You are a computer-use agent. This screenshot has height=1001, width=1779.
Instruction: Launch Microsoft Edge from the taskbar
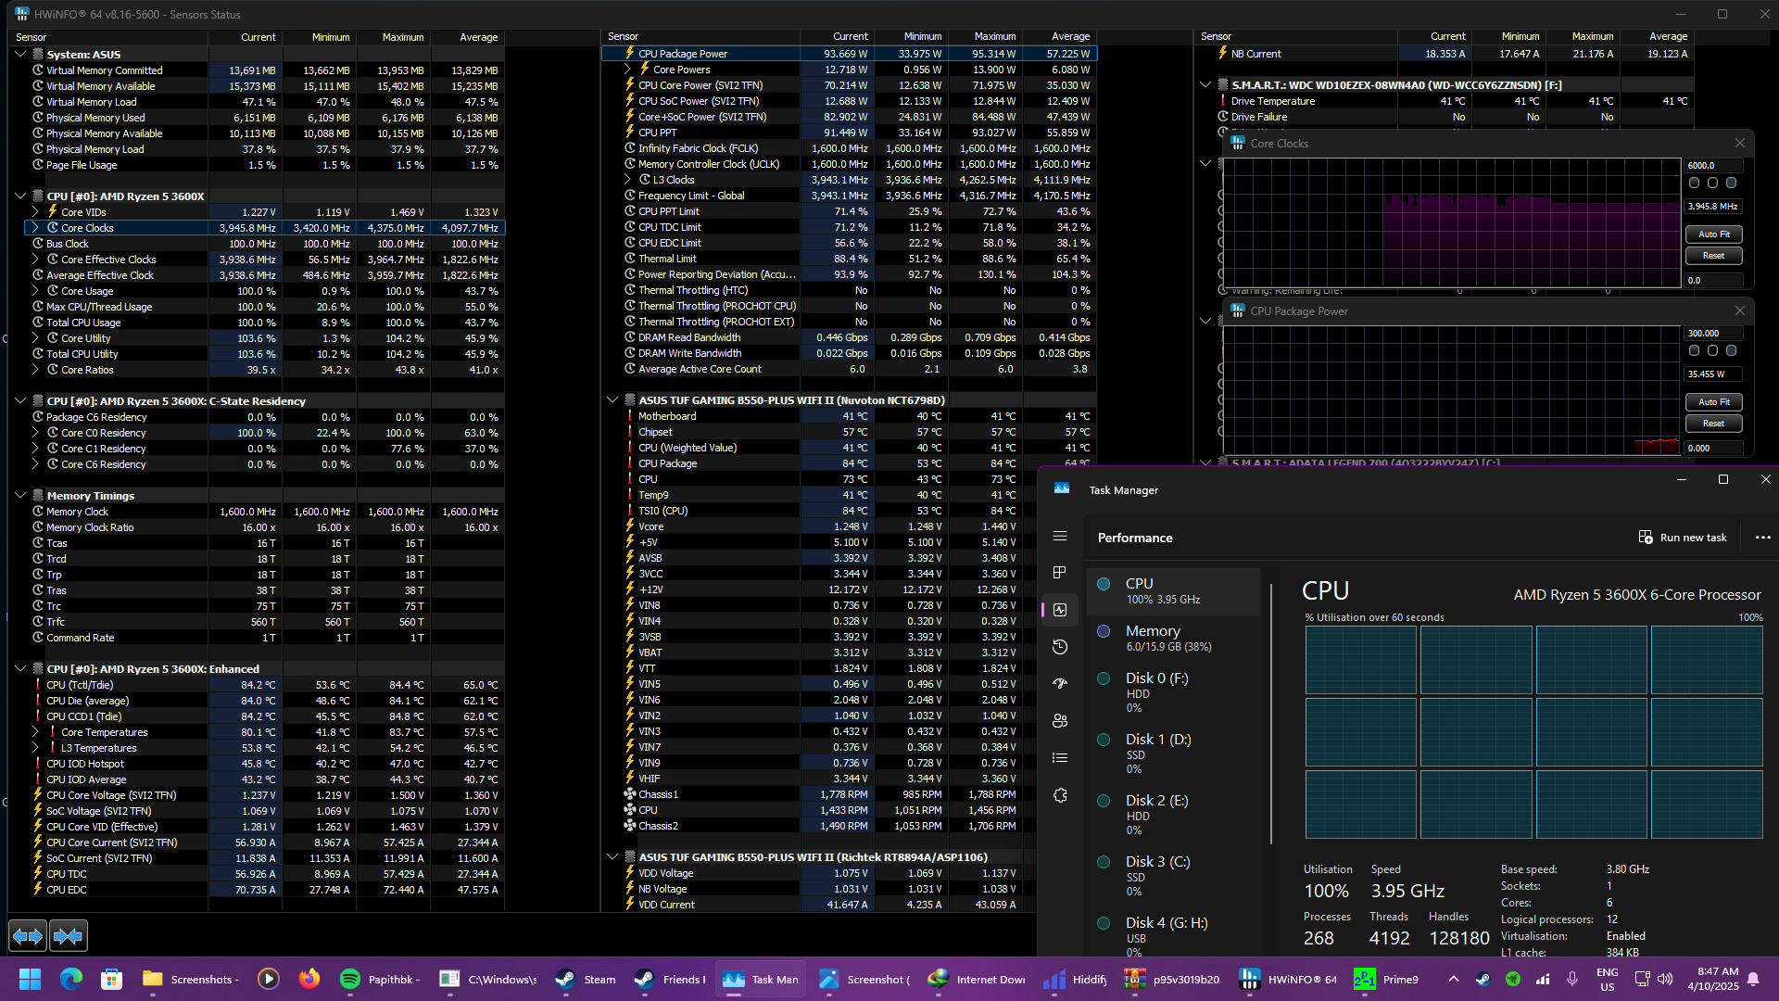(70, 980)
